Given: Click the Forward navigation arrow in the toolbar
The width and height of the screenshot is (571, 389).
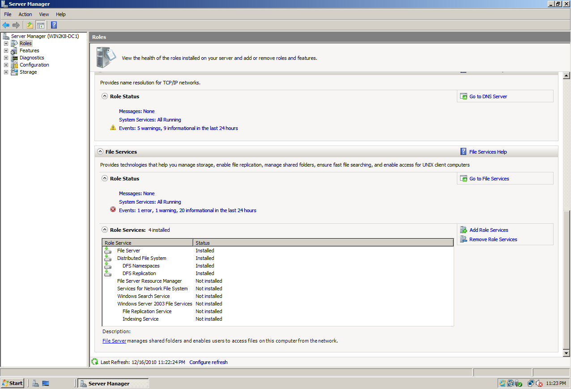Looking at the screenshot, I should (16, 25).
